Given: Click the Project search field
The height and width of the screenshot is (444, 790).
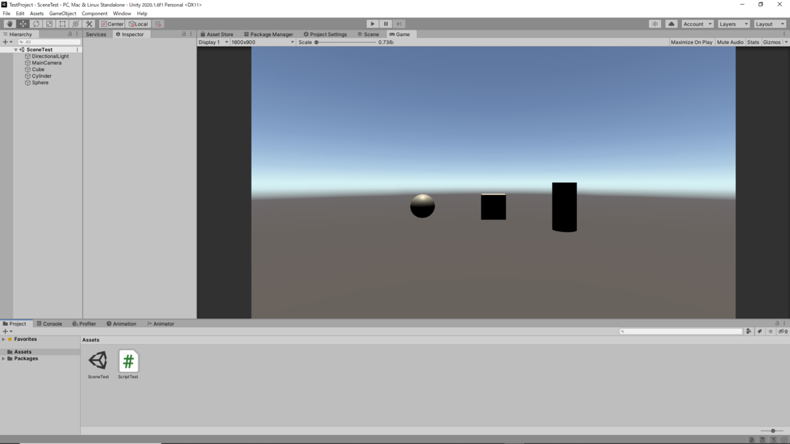Looking at the screenshot, I should pyautogui.click(x=681, y=332).
